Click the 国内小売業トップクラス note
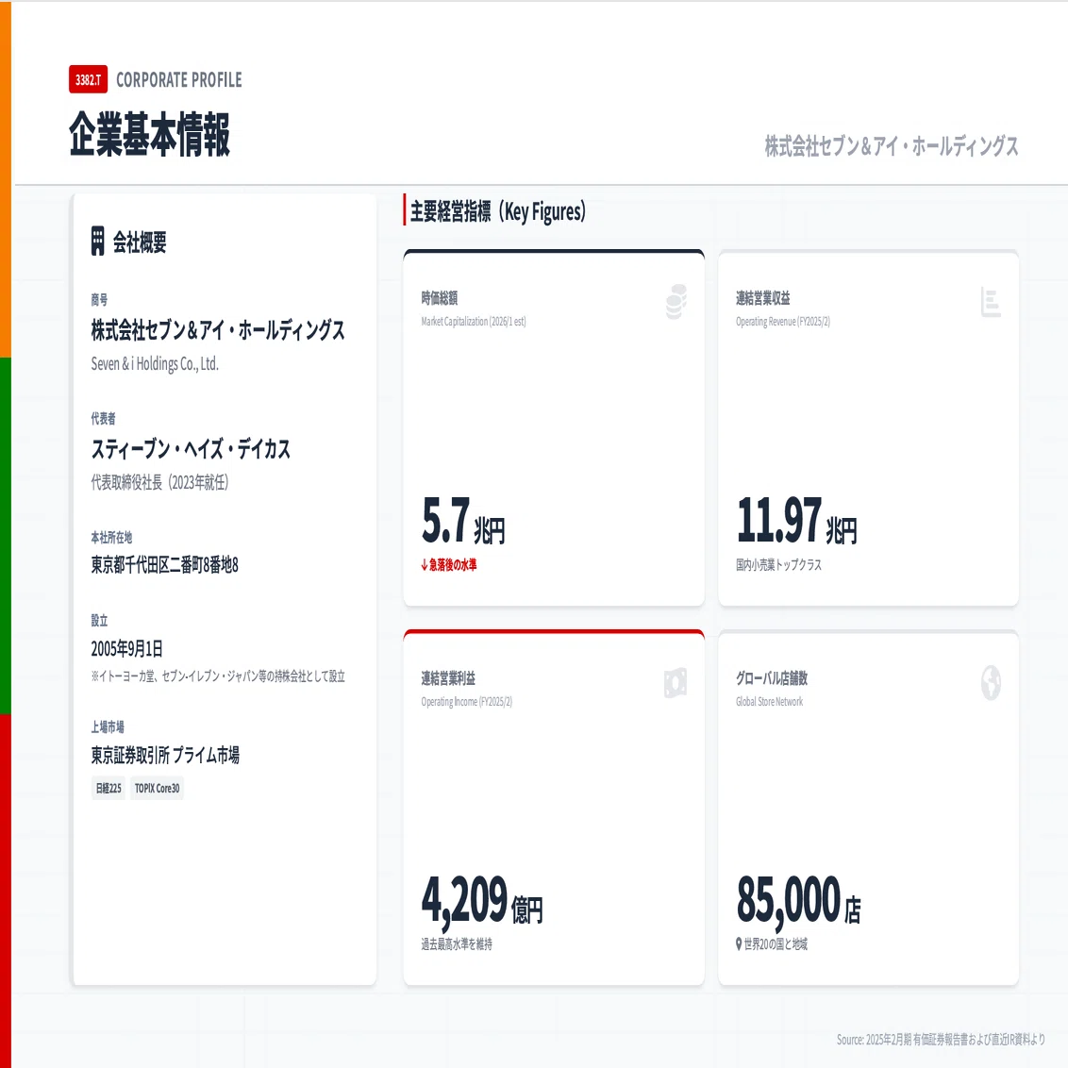1068x1068 pixels. [x=778, y=564]
